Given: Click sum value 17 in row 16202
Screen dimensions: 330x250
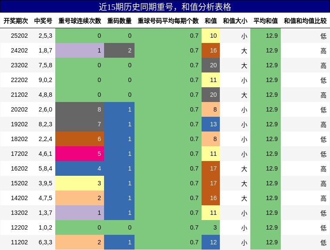Looking at the screenshot, I should (211, 169).
